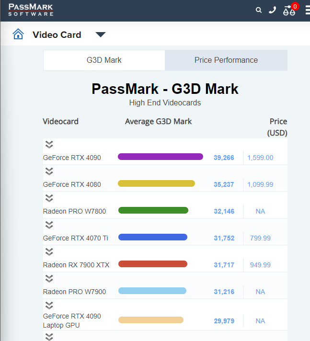Click the Video Card heading
The image size is (310, 341).
pyautogui.click(x=57, y=35)
